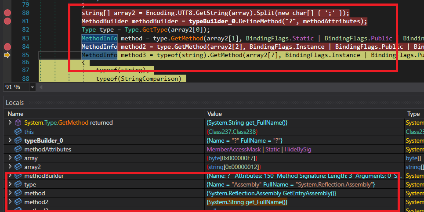The width and height of the screenshot is (424, 212).
Task: Click the variable icon beside methodBuilder
Action: (x=18, y=176)
